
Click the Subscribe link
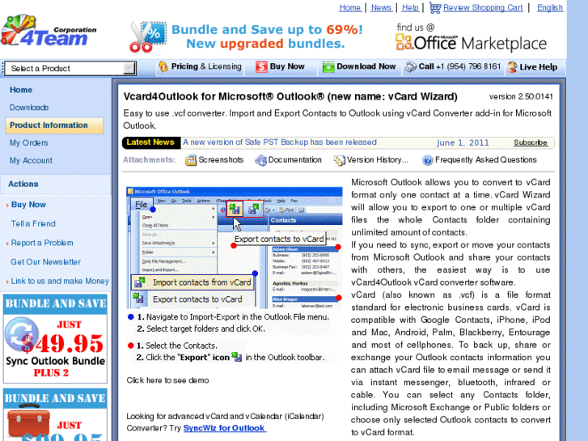pyautogui.click(x=531, y=142)
